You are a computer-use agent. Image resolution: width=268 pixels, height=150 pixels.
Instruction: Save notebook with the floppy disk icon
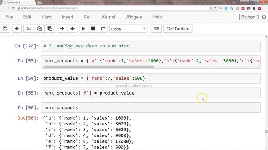coord(5,29)
